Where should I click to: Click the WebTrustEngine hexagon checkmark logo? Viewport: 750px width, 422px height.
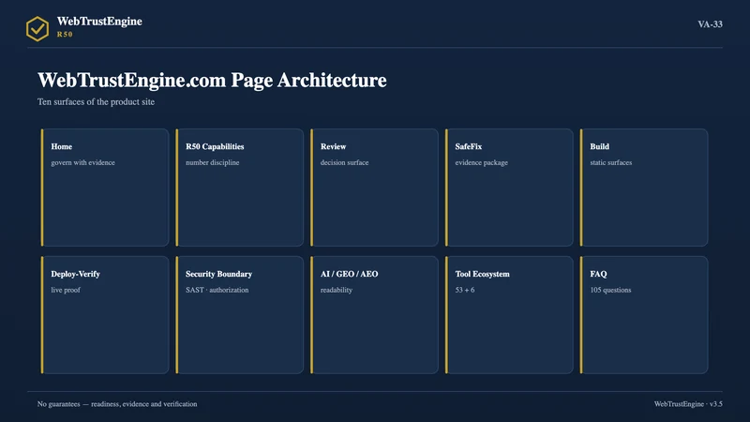pyautogui.click(x=37, y=29)
